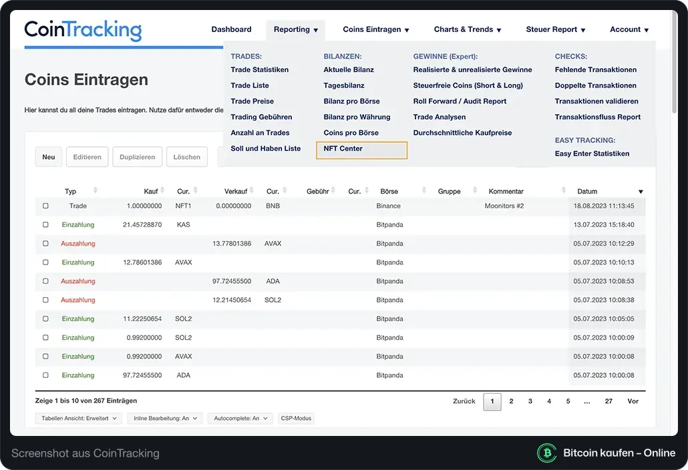Open Easy Enter Statistiken entry
688x470 pixels.
tap(592, 154)
